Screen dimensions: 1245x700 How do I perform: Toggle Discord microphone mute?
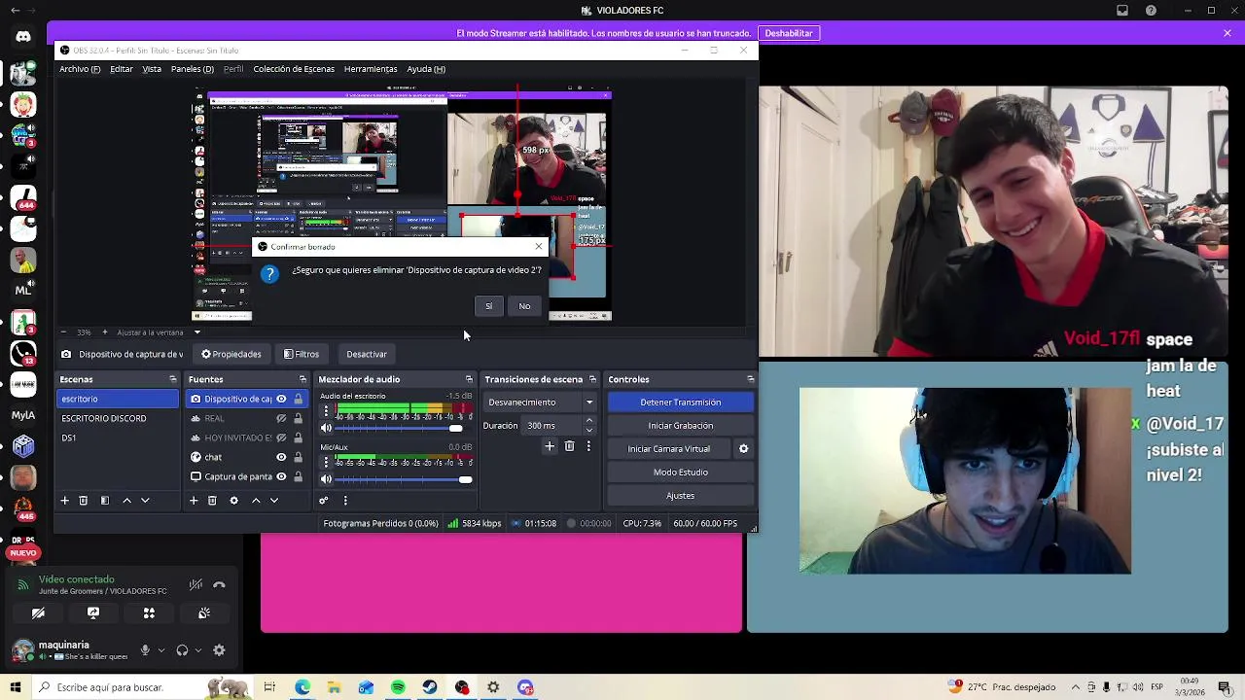pos(145,650)
